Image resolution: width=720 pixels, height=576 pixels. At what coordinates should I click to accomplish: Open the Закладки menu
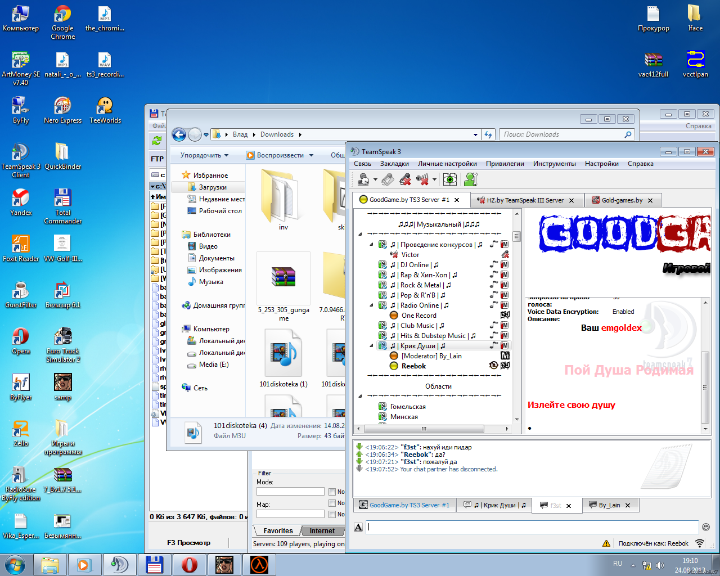(x=394, y=164)
